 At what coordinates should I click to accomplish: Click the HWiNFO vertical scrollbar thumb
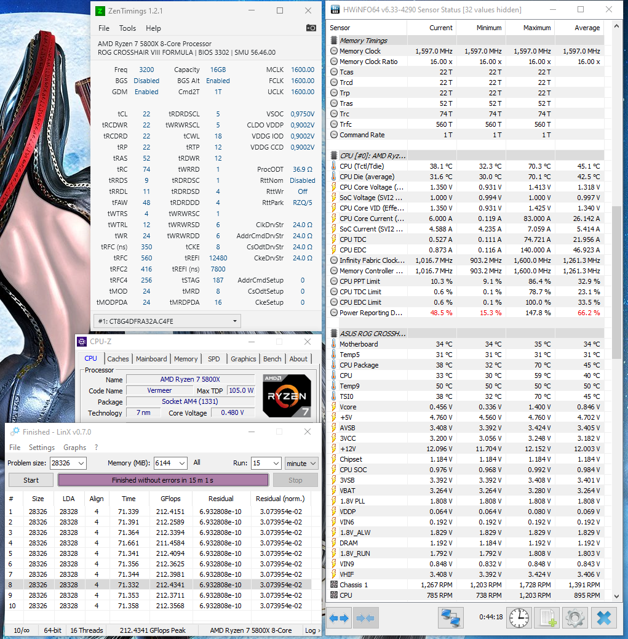point(616,282)
